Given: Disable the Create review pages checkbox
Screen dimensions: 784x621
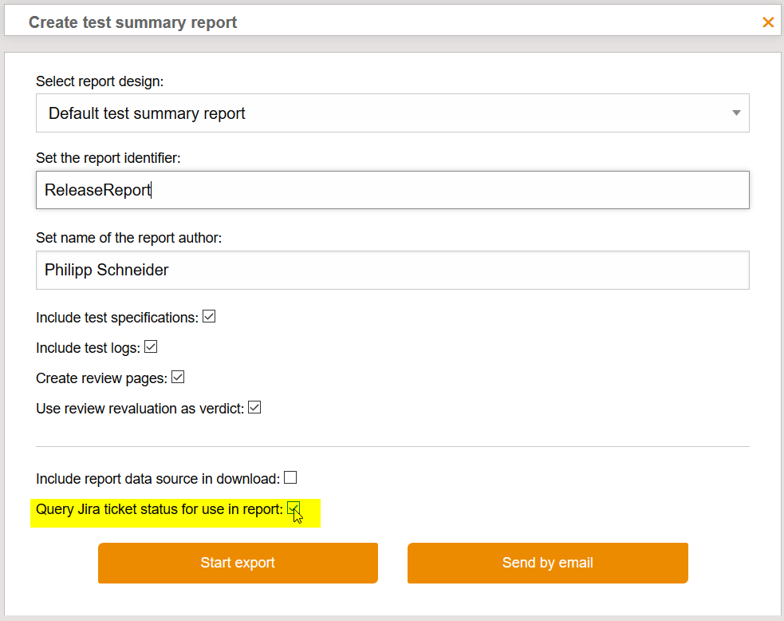Looking at the screenshot, I should click(x=178, y=378).
